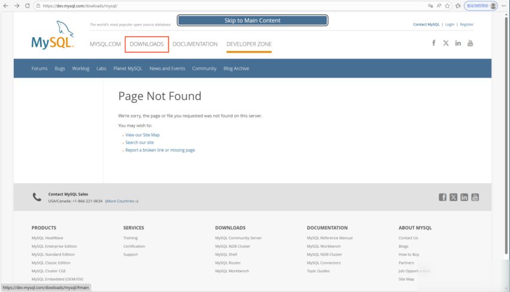Image resolution: width=510 pixels, height=292 pixels.
Task: Open the Facebook icon in the header
Action: point(433,43)
